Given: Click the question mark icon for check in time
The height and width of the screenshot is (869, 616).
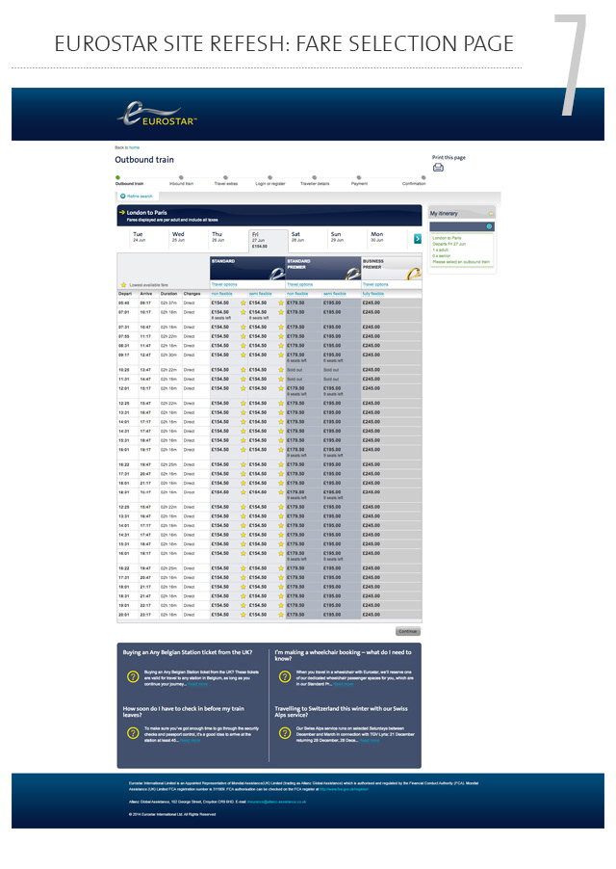Looking at the screenshot, I should point(133,732).
